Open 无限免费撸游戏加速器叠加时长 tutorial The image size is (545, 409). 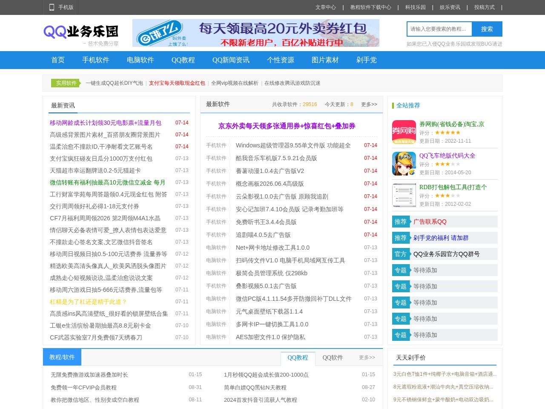coord(89,375)
